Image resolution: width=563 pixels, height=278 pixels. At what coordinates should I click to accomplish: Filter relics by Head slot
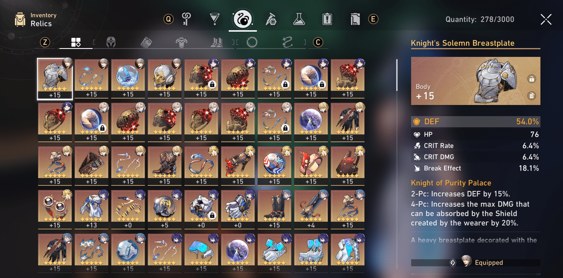(111, 42)
